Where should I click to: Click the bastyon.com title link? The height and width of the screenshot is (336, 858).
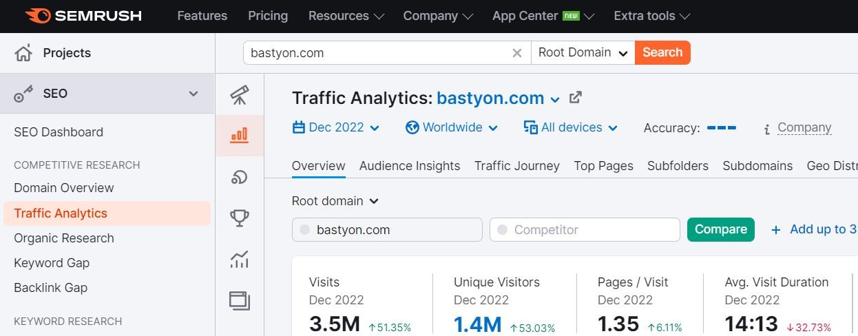pos(490,98)
